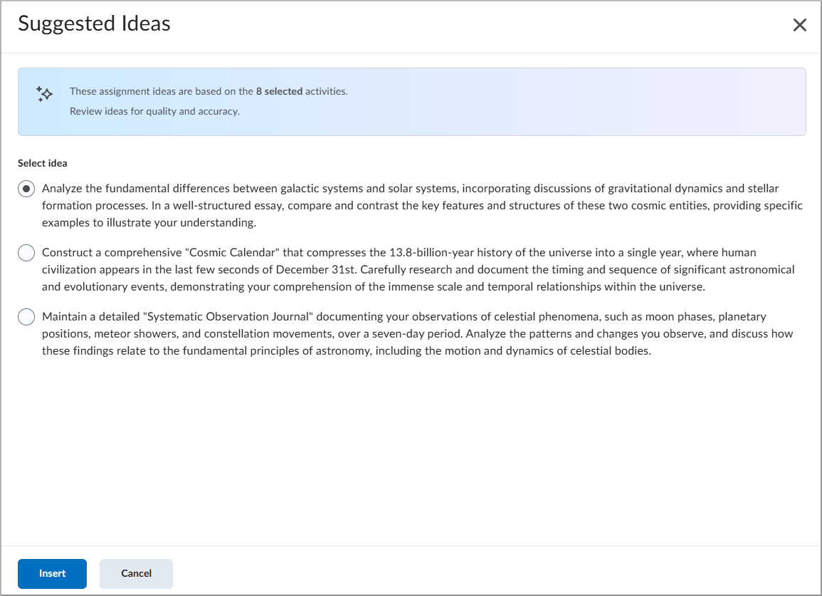822x596 pixels.
Task: Dismiss the dialog with Cancel
Action: (136, 573)
